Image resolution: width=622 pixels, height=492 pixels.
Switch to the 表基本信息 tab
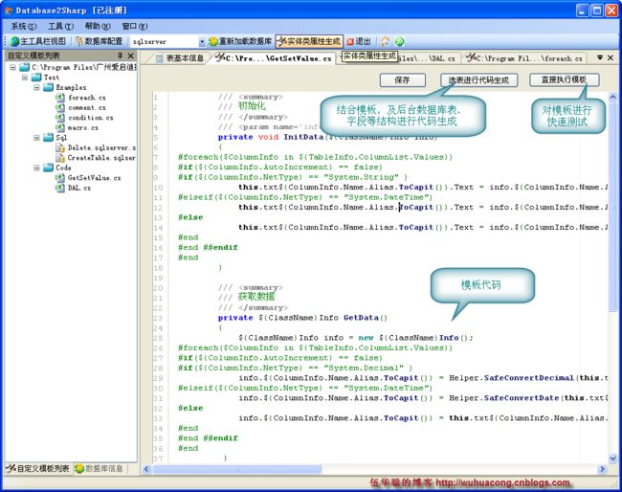click(x=179, y=58)
